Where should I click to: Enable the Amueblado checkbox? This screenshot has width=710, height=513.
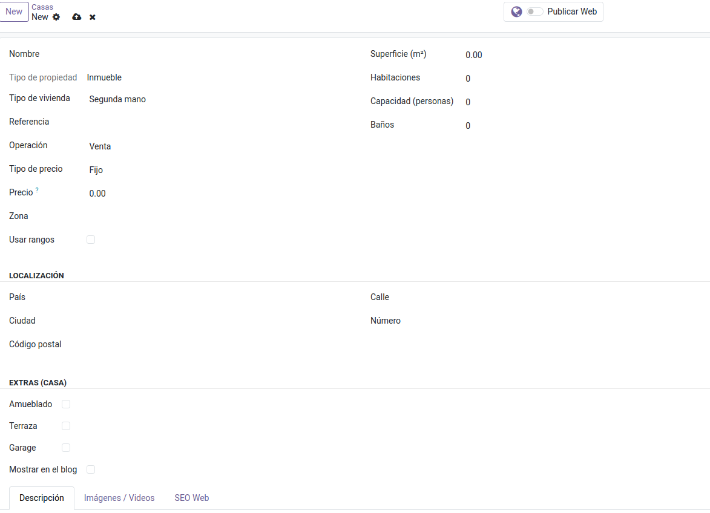click(65, 404)
